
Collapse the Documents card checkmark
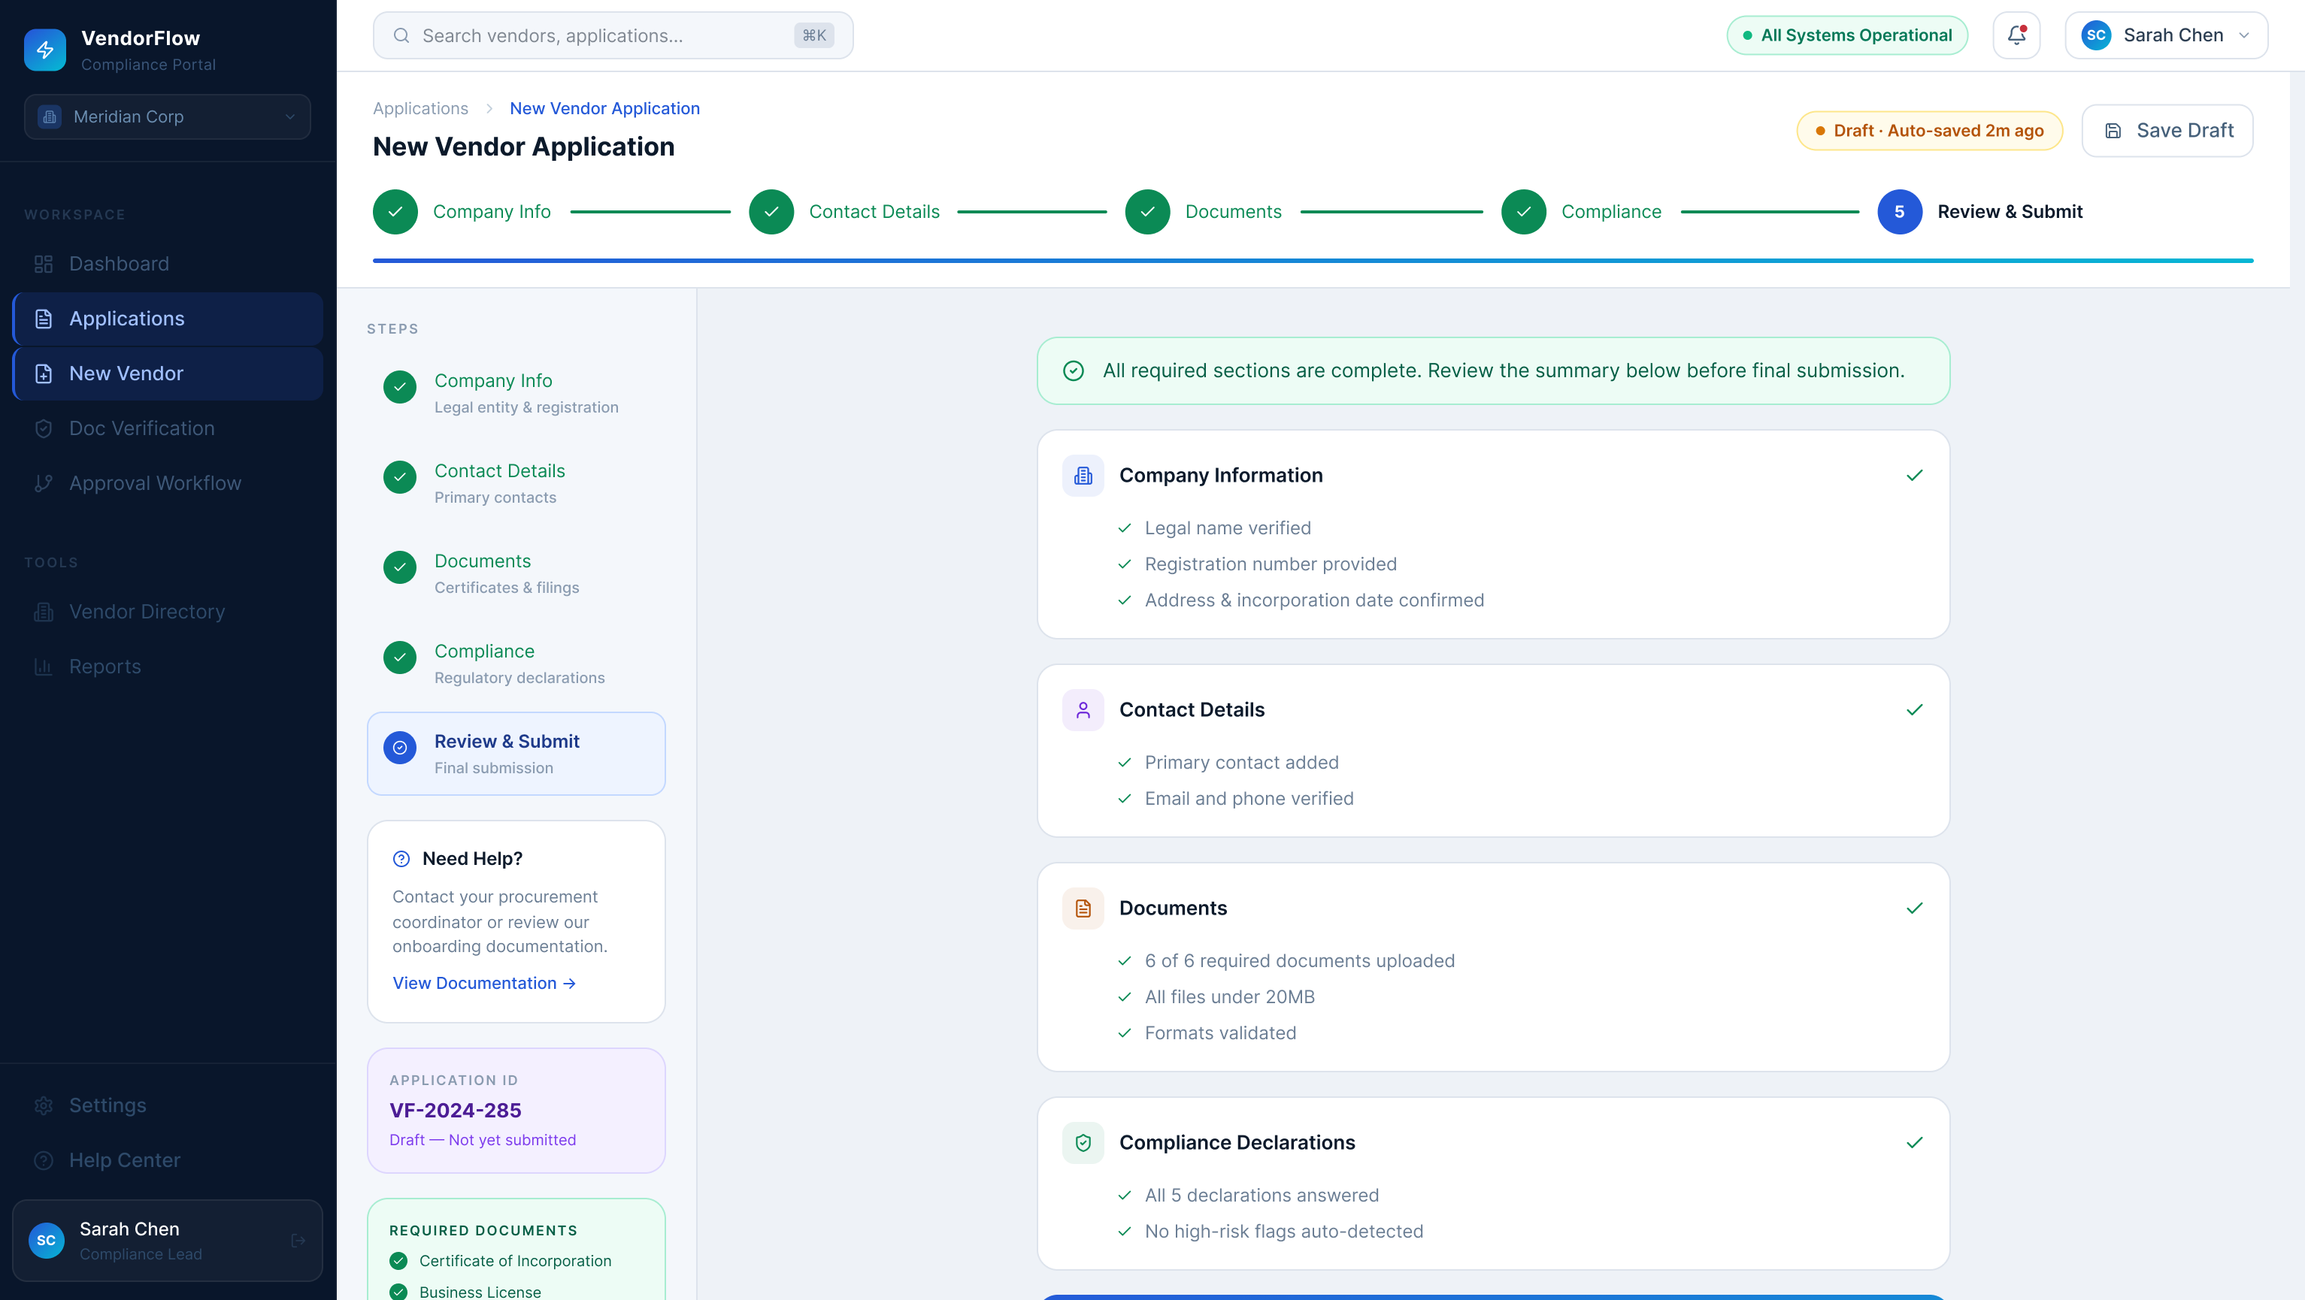click(1914, 908)
